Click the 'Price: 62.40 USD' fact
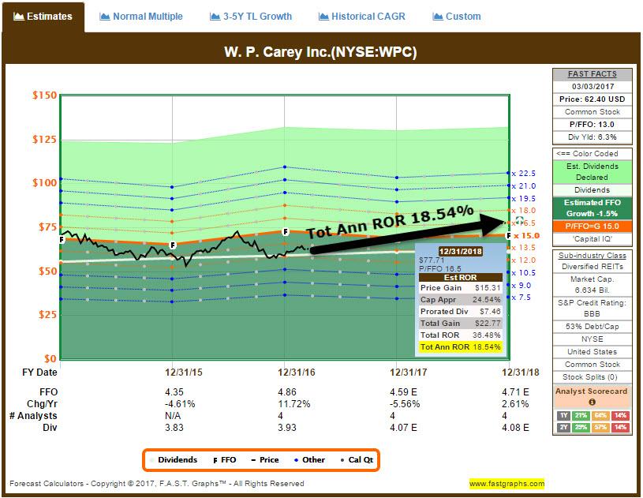The width and height of the screenshot is (643, 498). click(x=593, y=99)
